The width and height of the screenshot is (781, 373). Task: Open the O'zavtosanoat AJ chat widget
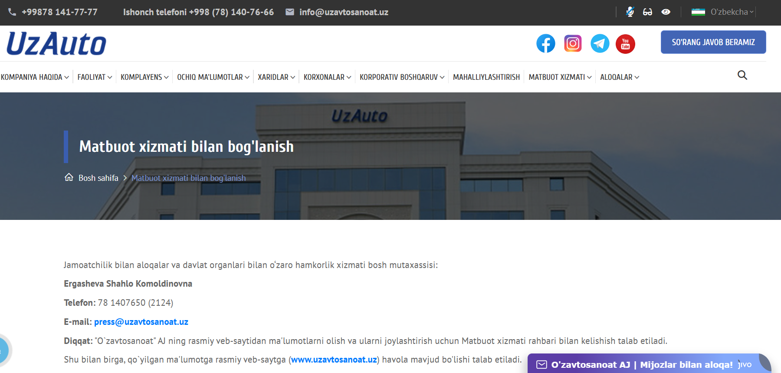[650, 364]
